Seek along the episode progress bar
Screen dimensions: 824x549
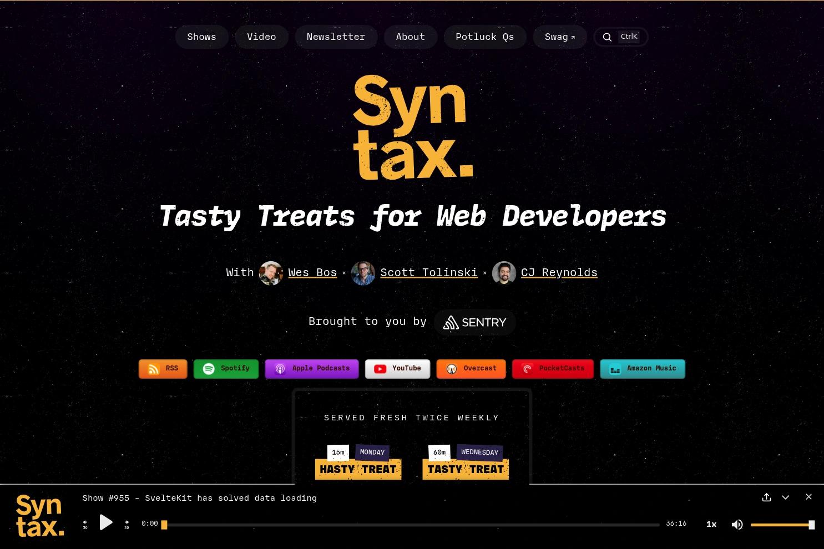411,525
